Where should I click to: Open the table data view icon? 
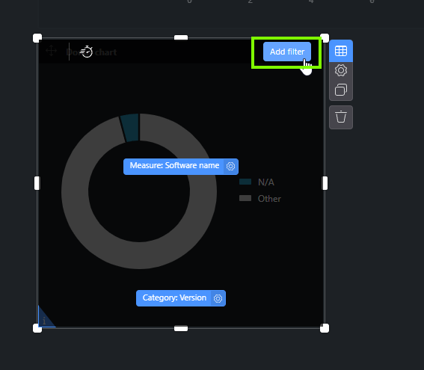(x=341, y=51)
